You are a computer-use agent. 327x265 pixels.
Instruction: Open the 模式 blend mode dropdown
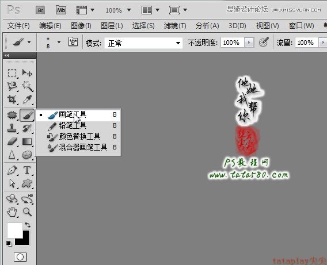point(143,43)
